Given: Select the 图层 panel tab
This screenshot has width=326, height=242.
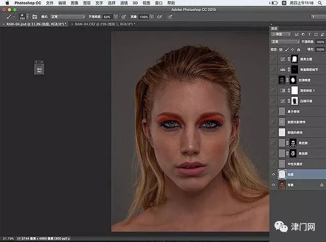Looking at the screenshot, I should [274, 29].
